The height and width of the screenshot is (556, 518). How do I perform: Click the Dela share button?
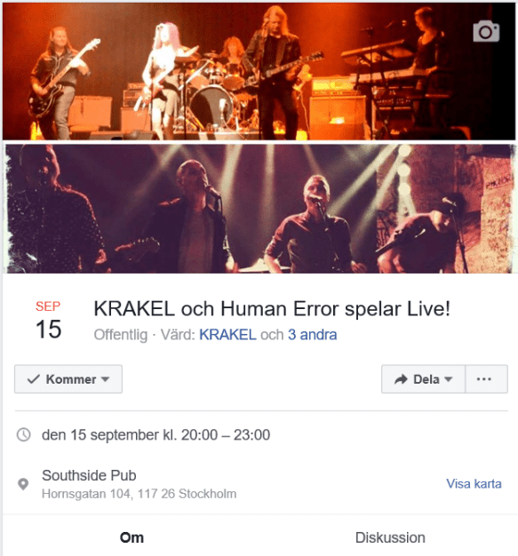[423, 379]
